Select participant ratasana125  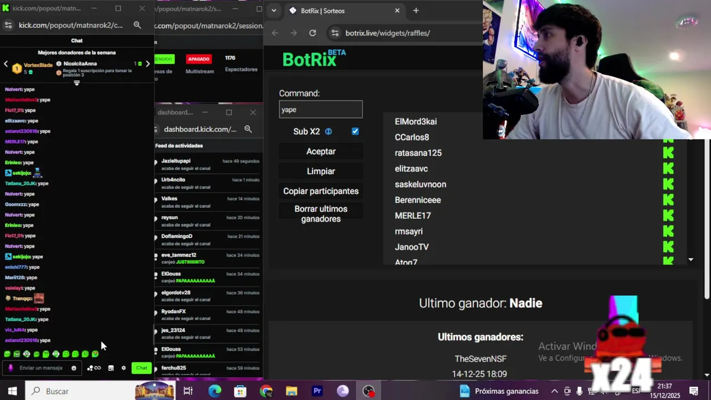coord(418,153)
